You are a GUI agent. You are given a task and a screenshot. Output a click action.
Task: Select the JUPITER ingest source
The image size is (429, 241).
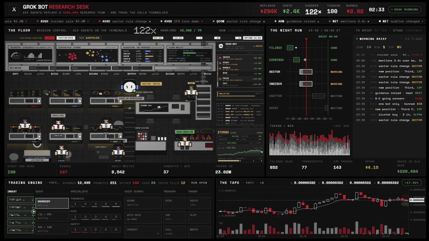click(20, 230)
